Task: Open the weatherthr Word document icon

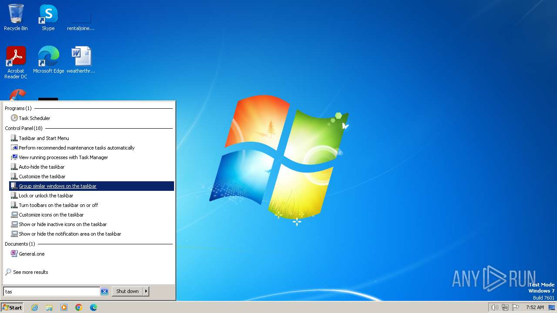Action: (81, 60)
